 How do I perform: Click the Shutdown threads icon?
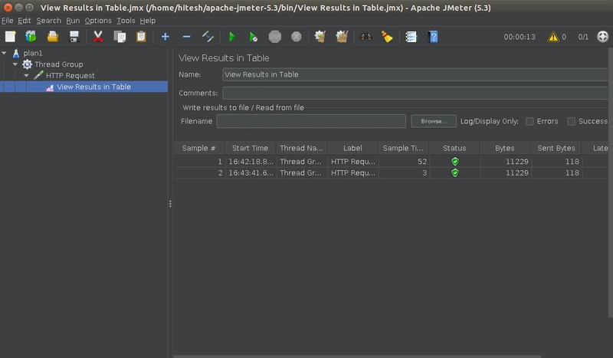coord(297,37)
